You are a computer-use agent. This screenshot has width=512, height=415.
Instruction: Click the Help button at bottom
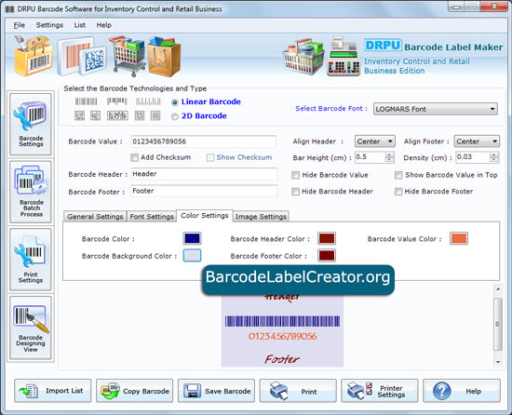coord(462,391)
